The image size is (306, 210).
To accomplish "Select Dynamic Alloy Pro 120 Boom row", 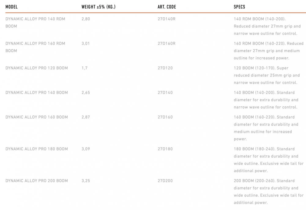I will pos(37,68).
